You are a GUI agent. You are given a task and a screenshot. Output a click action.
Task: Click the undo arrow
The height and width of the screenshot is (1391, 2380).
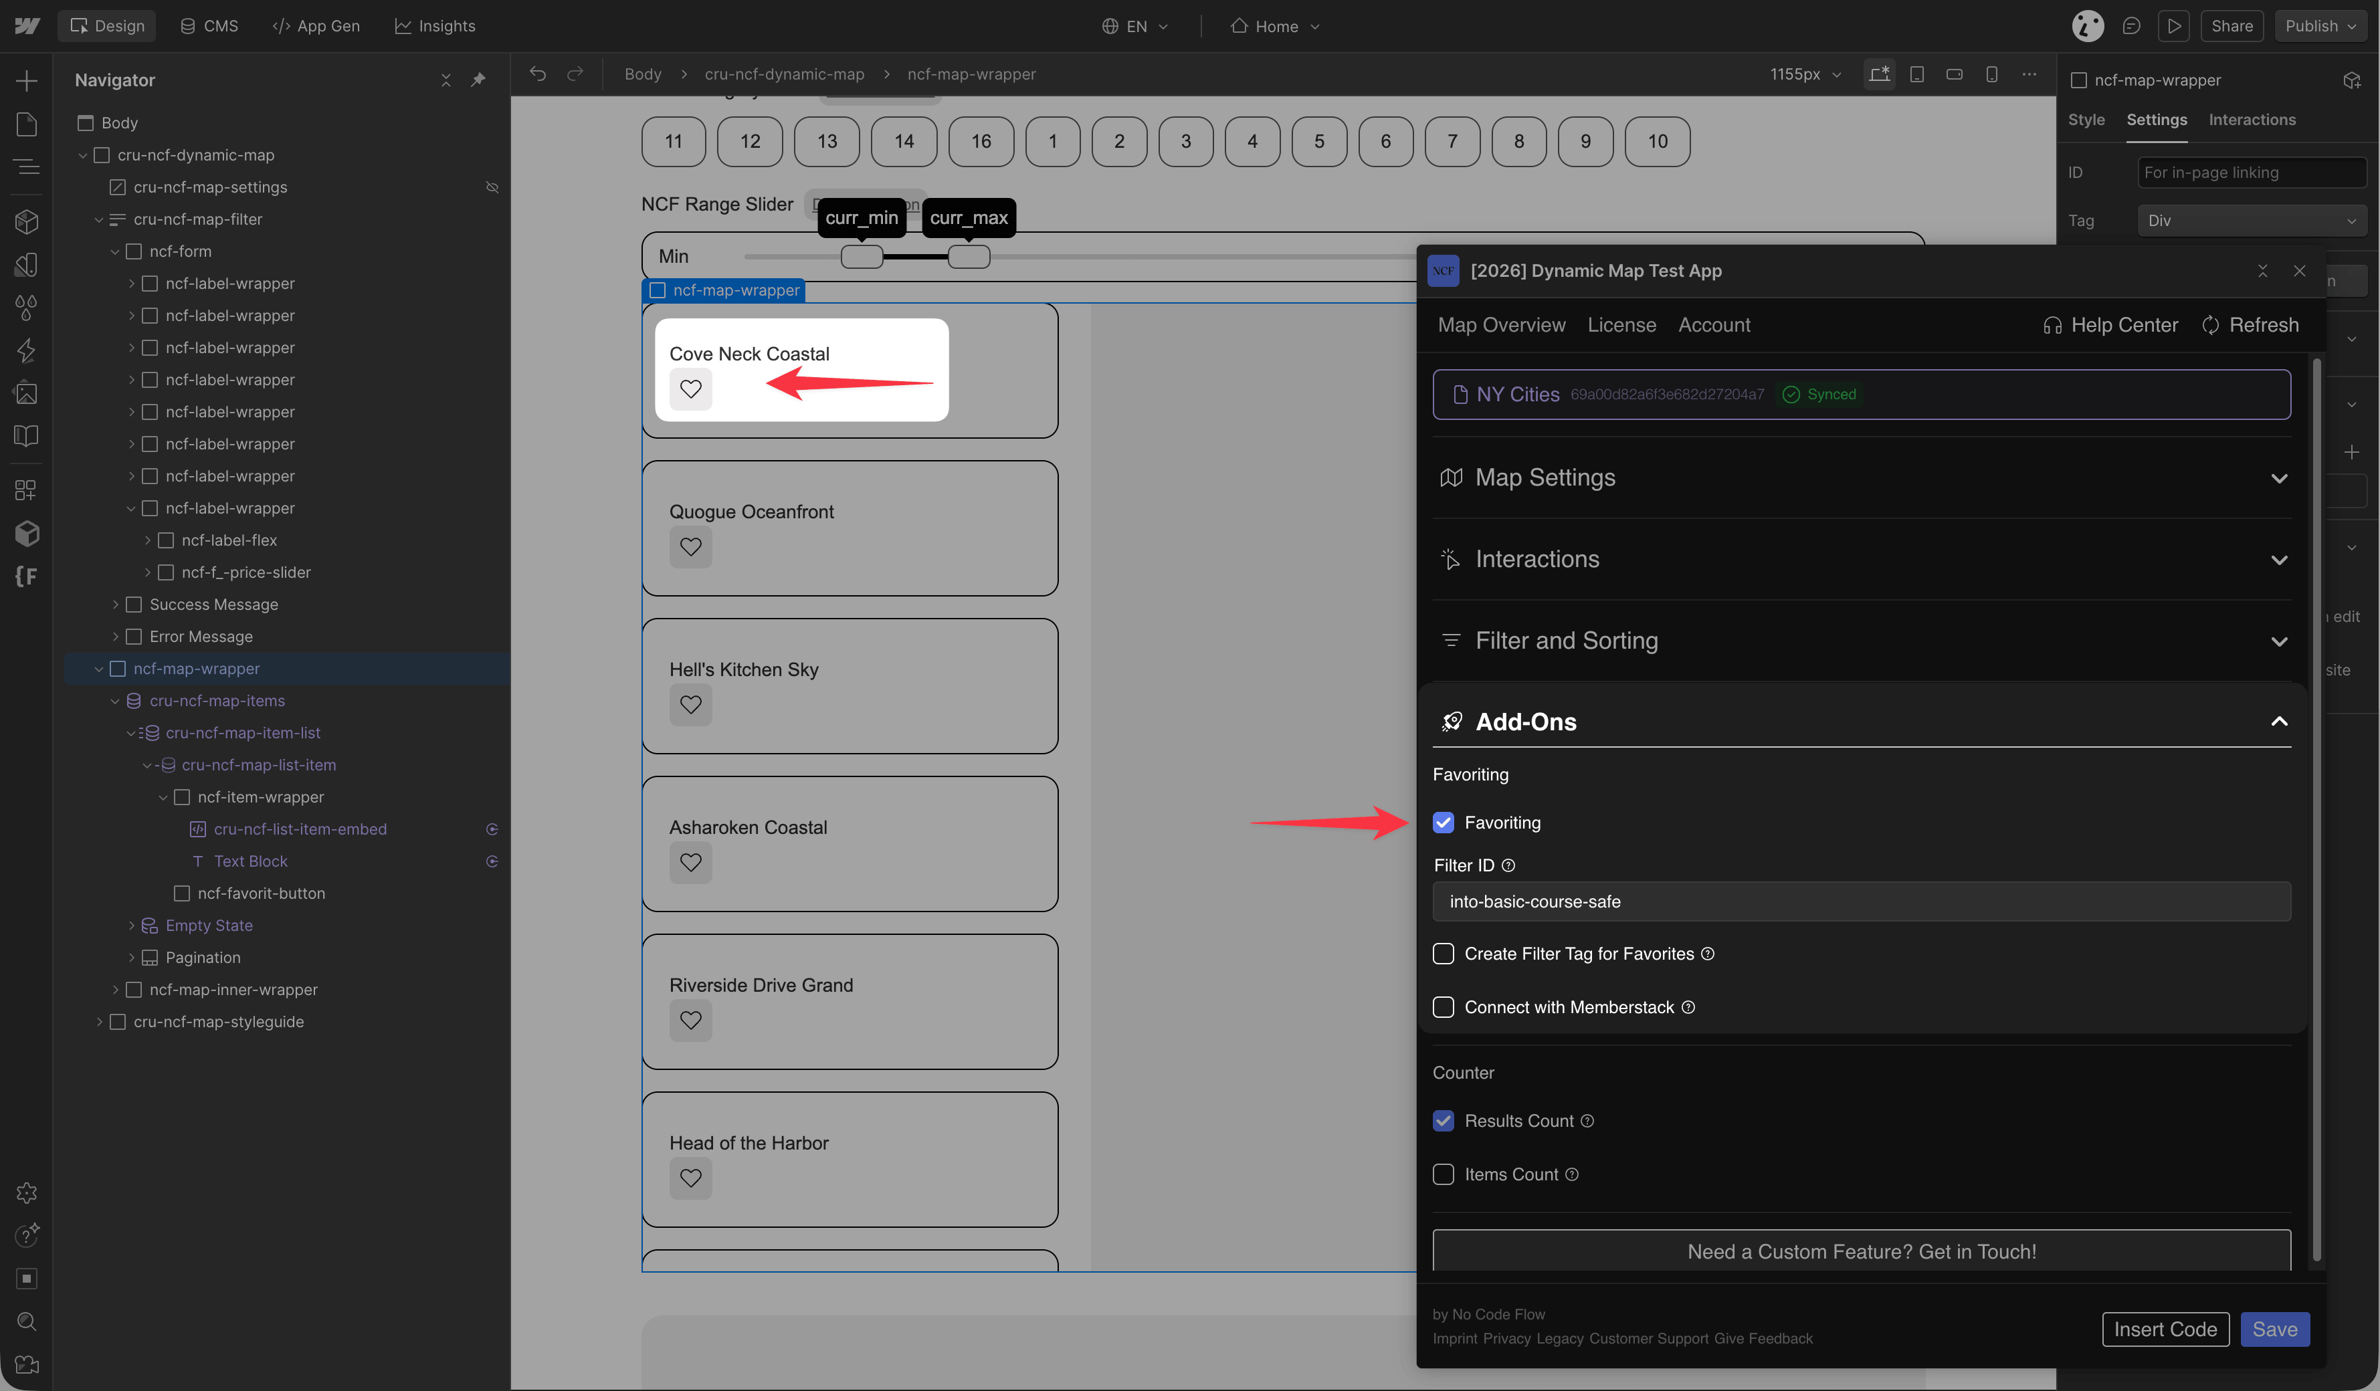(537, 74)
